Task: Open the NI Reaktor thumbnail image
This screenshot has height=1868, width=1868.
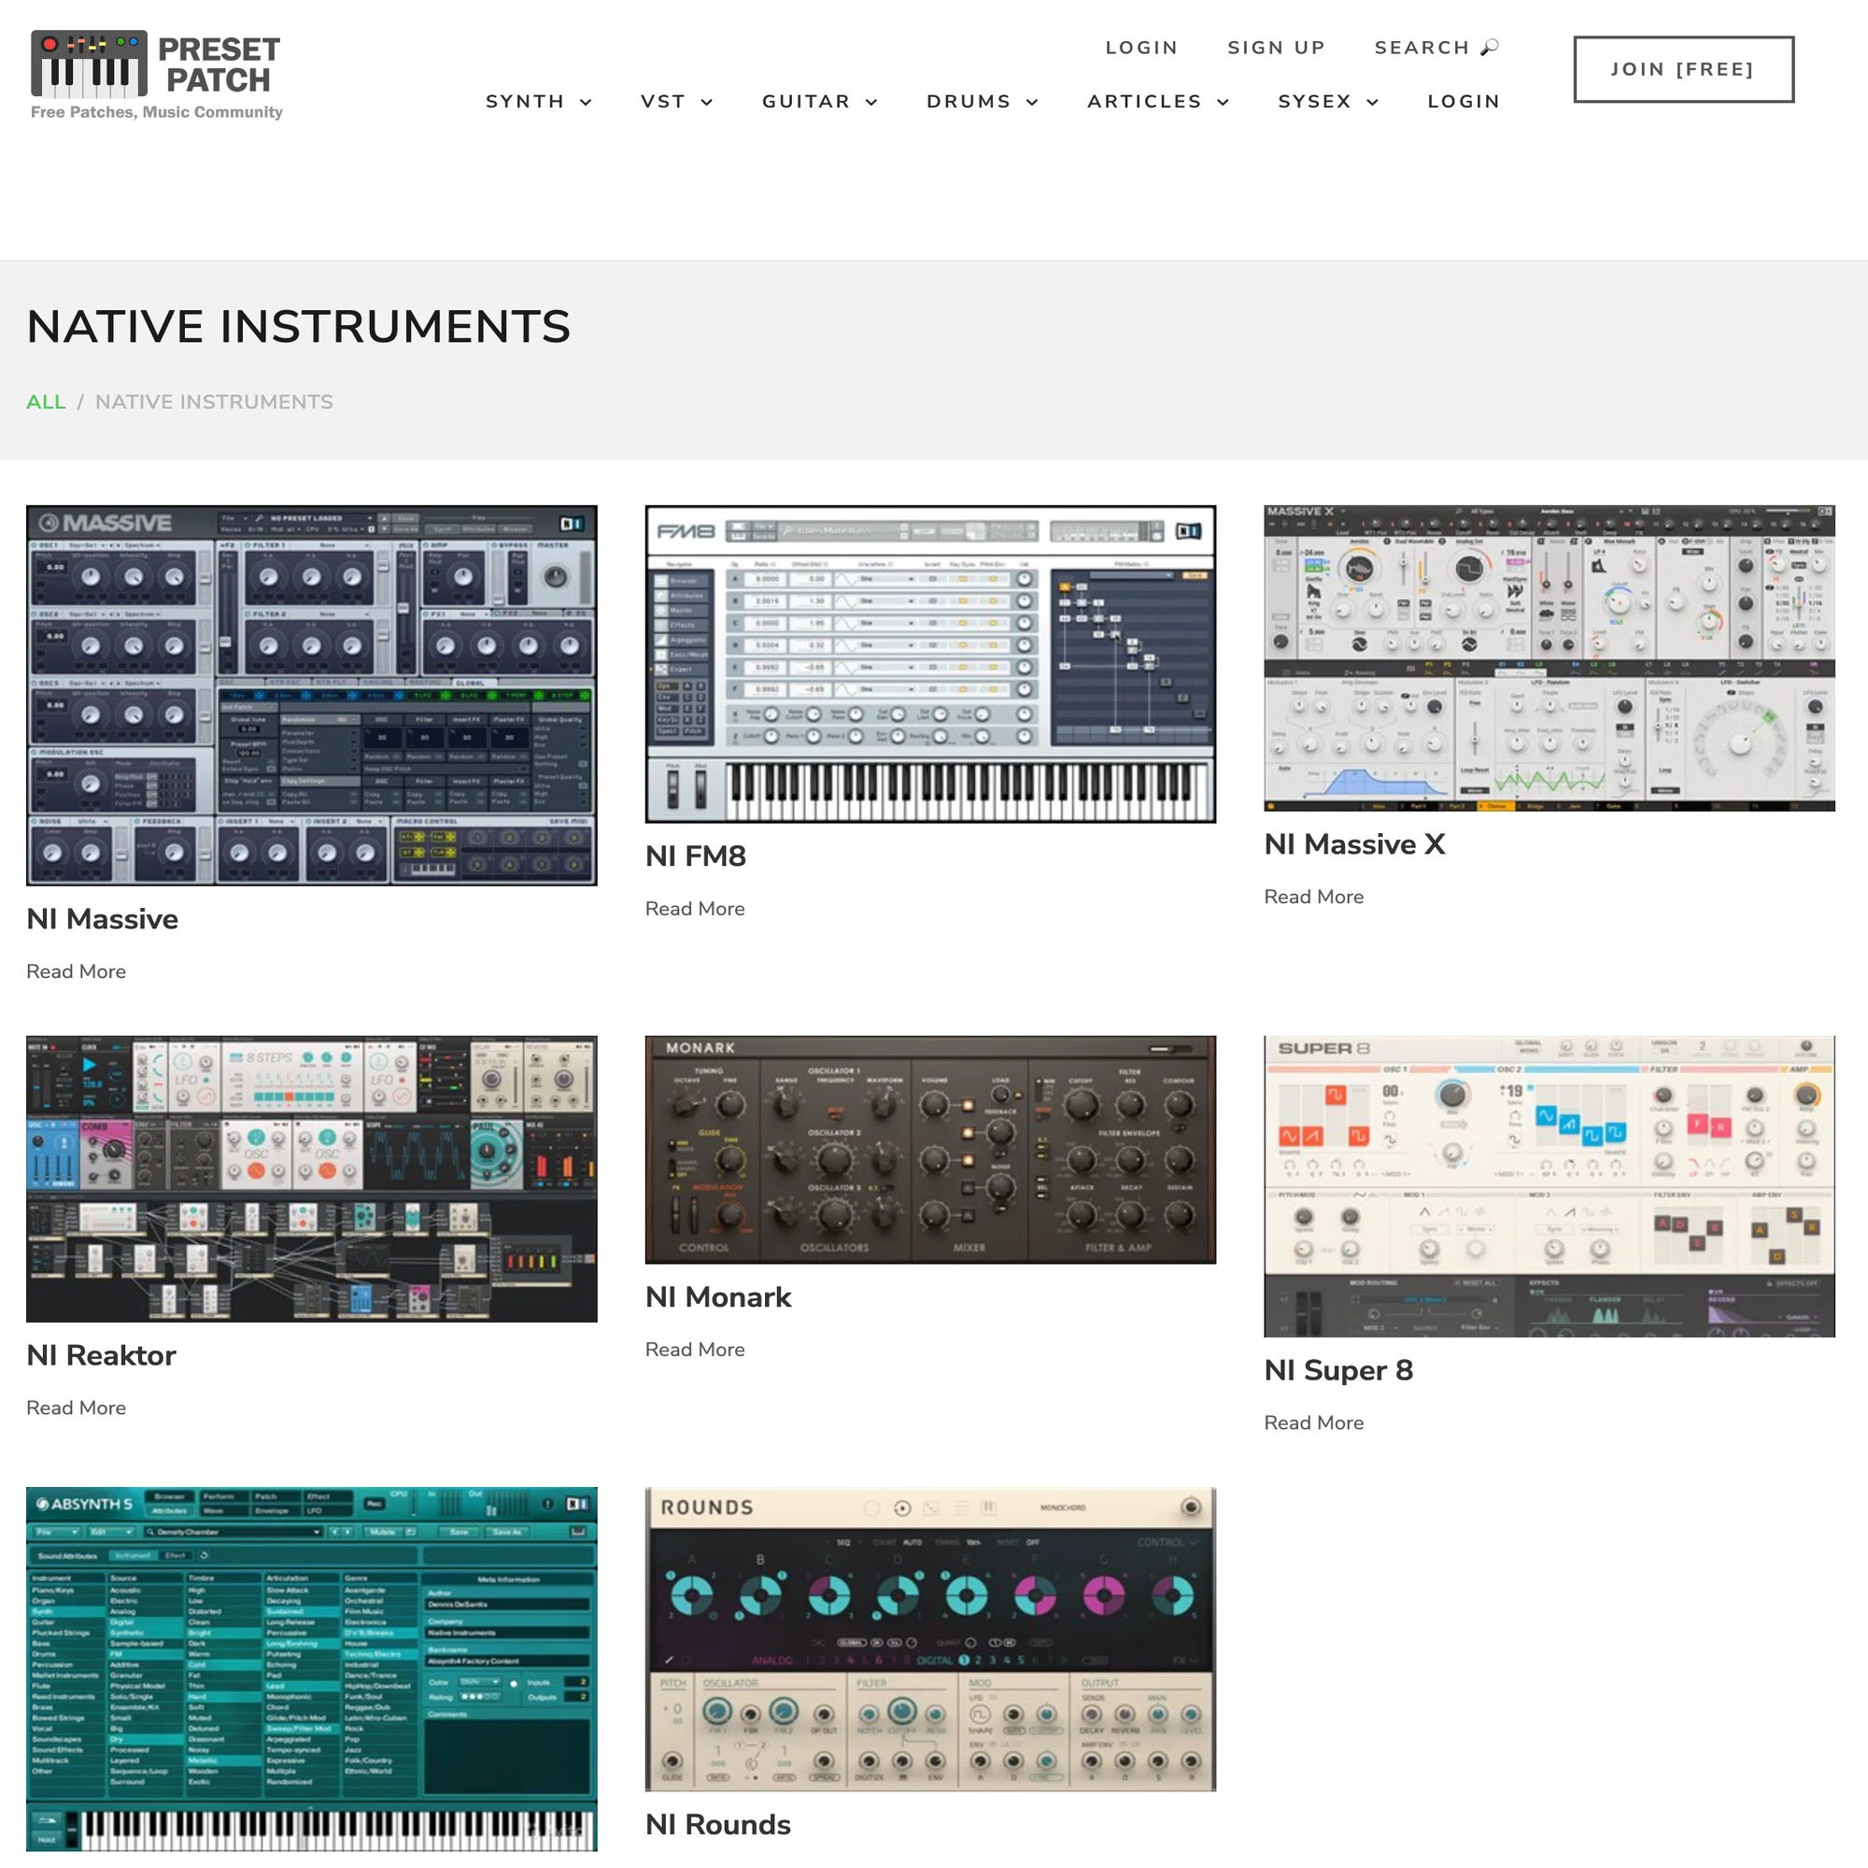Action: pos(311,1179)
